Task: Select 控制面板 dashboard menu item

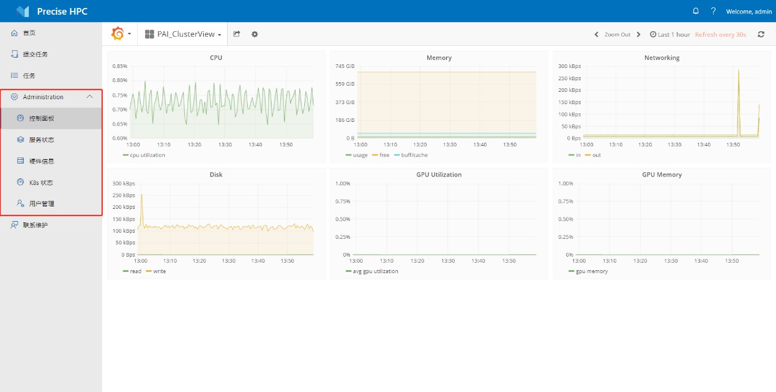Action: (51, 118)
